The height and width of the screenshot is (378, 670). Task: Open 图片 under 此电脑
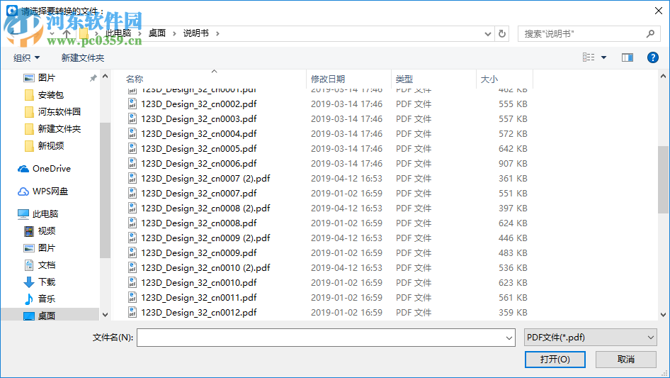point(46,248)
